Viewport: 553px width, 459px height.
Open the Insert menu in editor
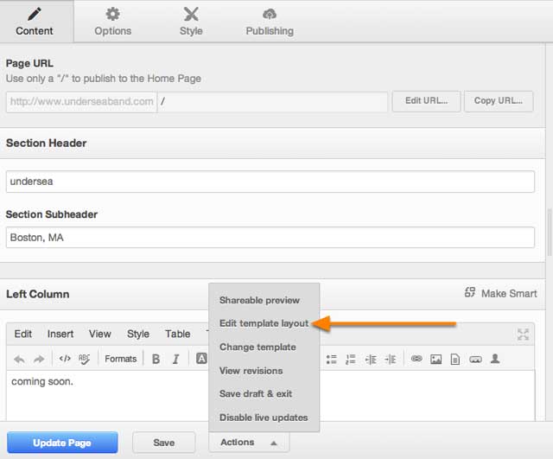[x=60, y=334]
